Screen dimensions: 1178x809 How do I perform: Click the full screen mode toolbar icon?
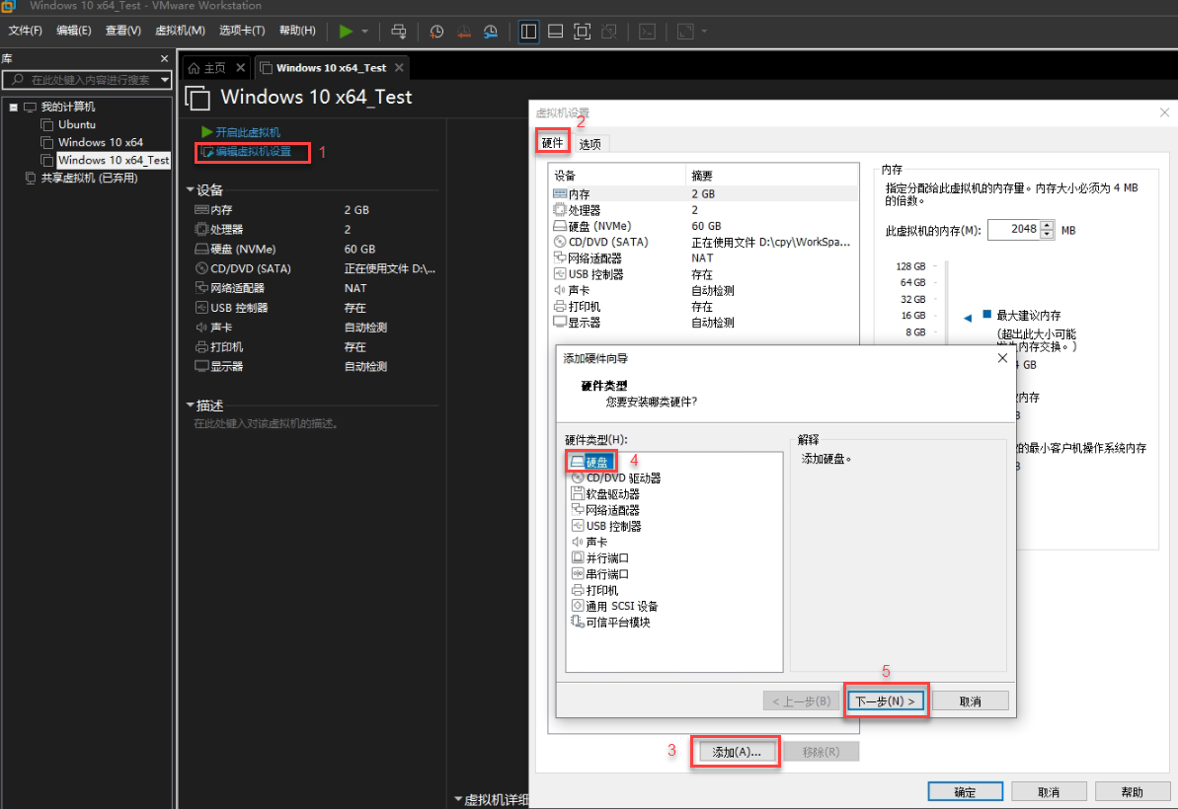(583, 31)
